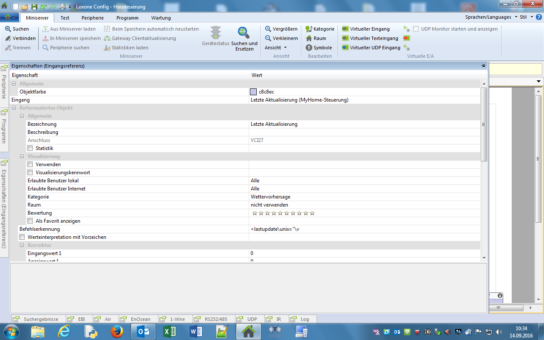Click the Suchen magnifier icon
Viewport: 544px width, 340px height.
(8, 29)
